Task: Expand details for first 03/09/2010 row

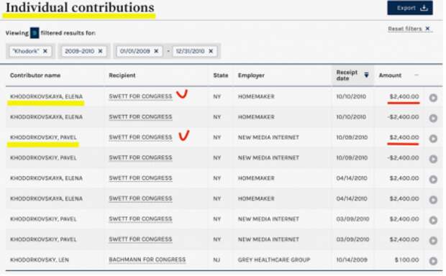Action: coord(433,220)
